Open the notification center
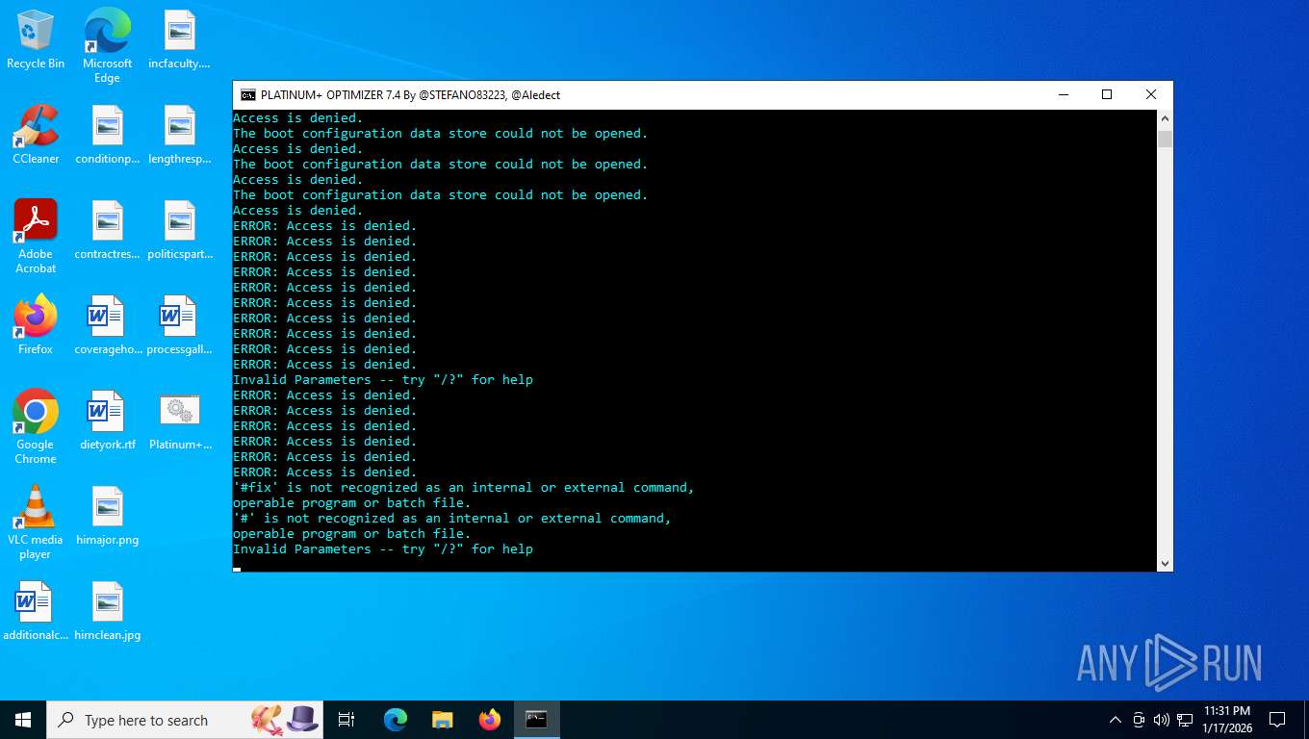Screen dimensions: 1309x739 tap(1277, 720)
